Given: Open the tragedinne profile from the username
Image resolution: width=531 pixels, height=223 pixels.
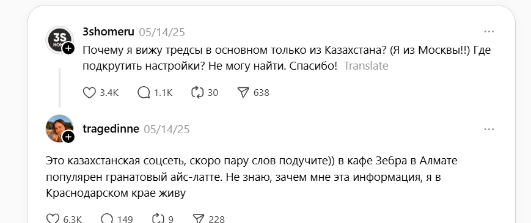Looking at the screenshot, I should point(111,129).
